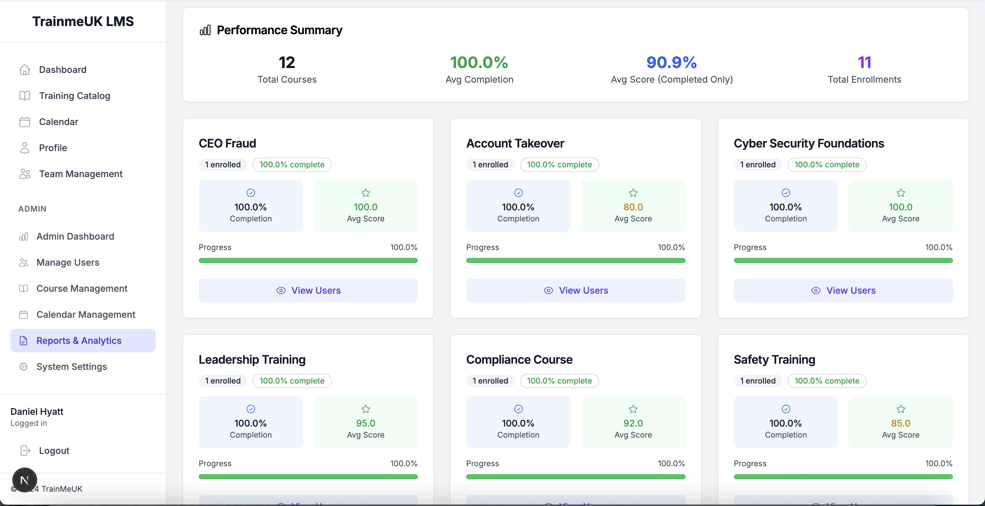Click Safety Training '85.0' Avg Score
The height and width of the screenshot is (506, 985).
[x=901, y=423]
